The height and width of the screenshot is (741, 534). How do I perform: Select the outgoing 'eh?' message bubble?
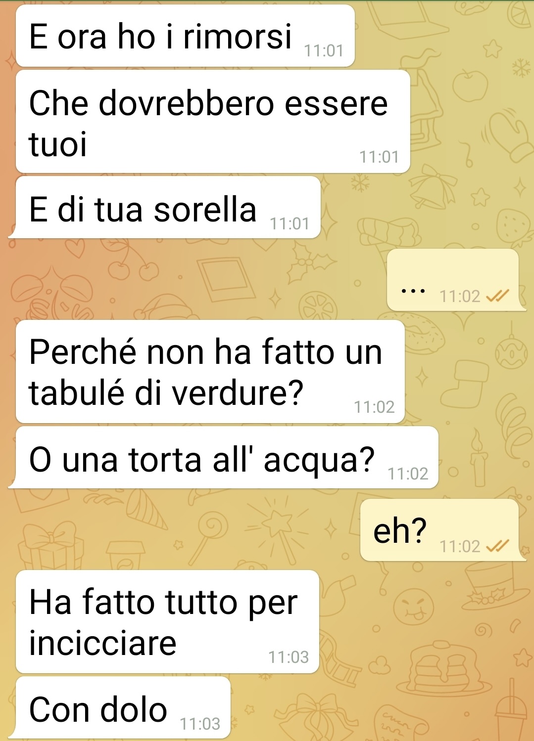click(x=443, y=530)
